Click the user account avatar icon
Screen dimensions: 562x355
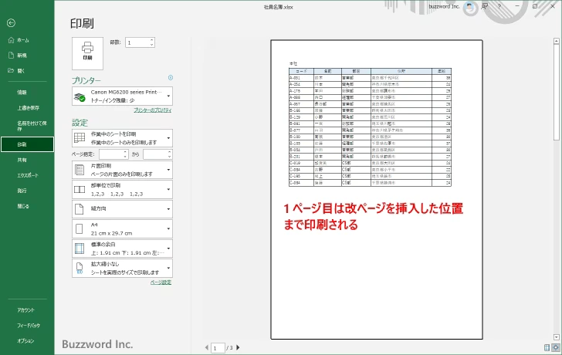pos(469,6)
